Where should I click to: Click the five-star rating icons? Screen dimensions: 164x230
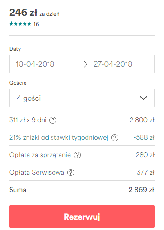click(x=20, y=24)
